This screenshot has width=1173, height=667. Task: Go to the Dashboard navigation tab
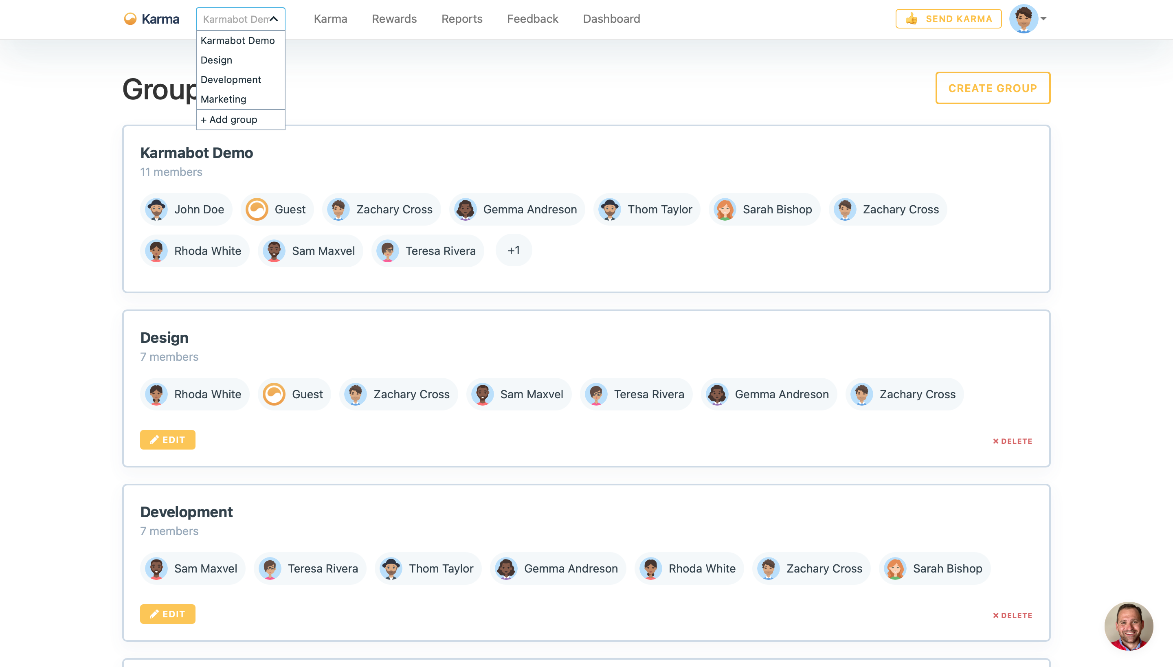(x=611, y=19)
